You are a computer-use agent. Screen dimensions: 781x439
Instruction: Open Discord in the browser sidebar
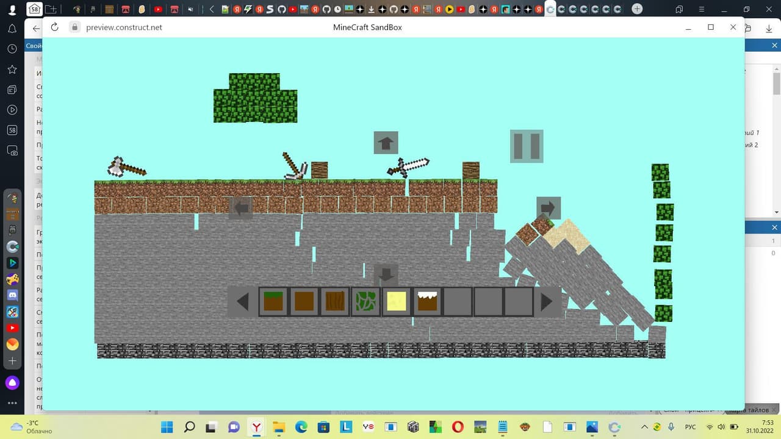(12, 296)
